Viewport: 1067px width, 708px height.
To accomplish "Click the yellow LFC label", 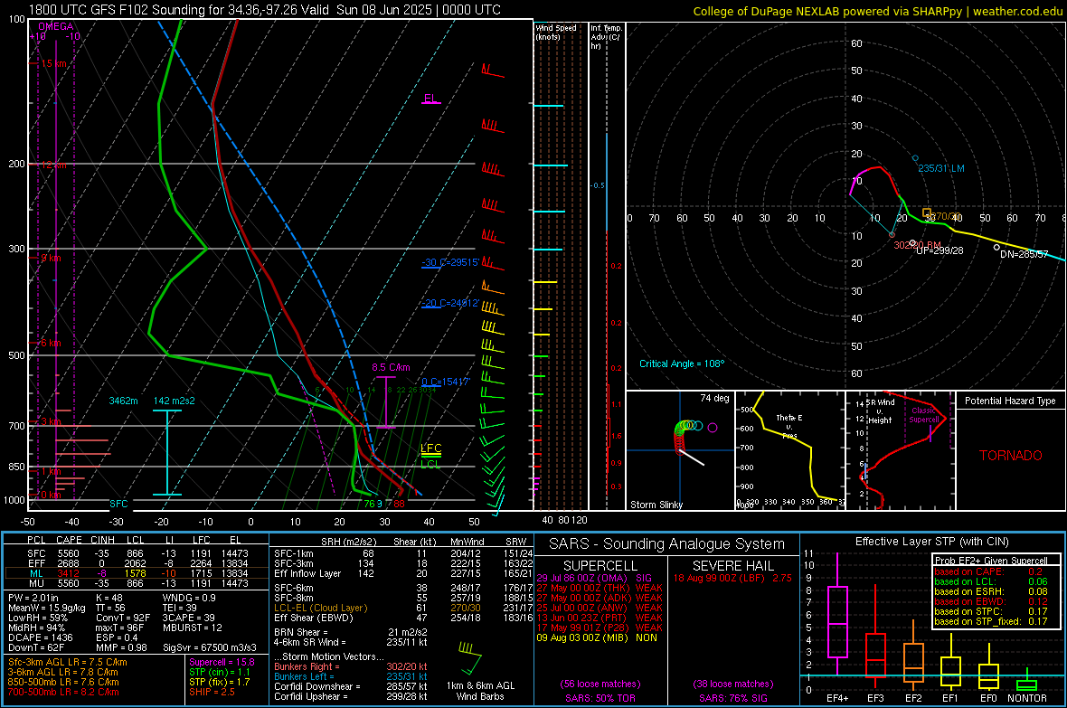I will coord(430,448).
